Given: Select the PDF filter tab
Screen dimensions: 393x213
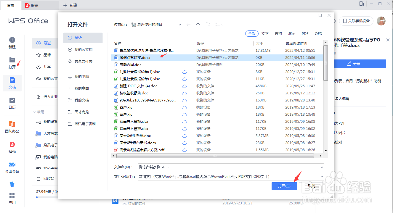Looking at the screenshot, I should pos(305,34).
